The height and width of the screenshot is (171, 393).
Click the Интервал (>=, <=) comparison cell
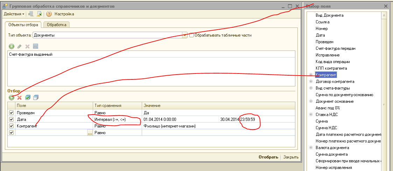tap(117, 119)
